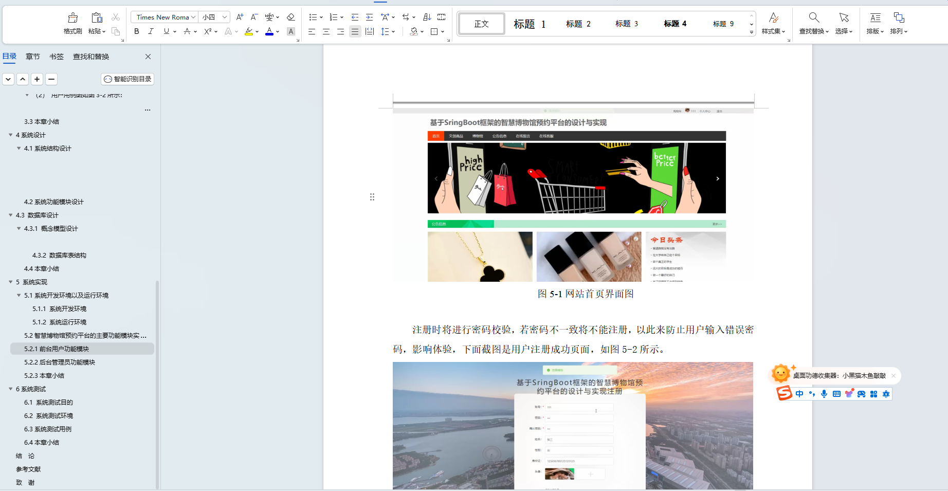Image resolution: width=948 pixels, height=491 pixels.
Task: Apply the 标题 2 style
Action: 578,24
